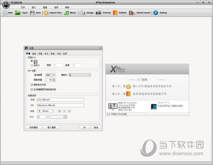Confirm settings with the OK button

click(x=85, y=127)
